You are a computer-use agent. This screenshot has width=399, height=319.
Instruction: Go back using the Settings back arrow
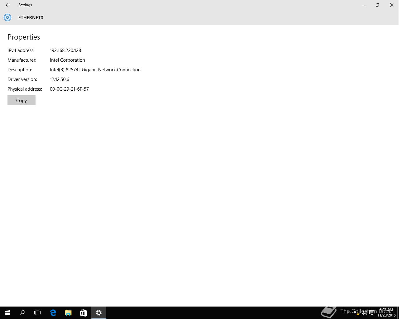click(x=7, y=5)
